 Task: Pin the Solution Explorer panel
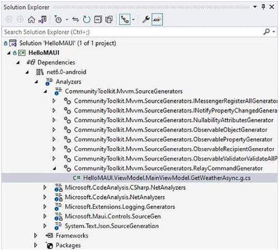(264, 7)
